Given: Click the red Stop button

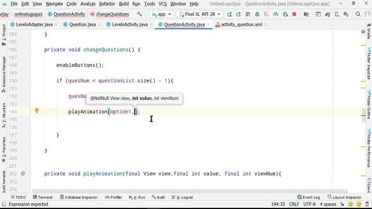Looking at the screenshot, I should coord(295,14).
